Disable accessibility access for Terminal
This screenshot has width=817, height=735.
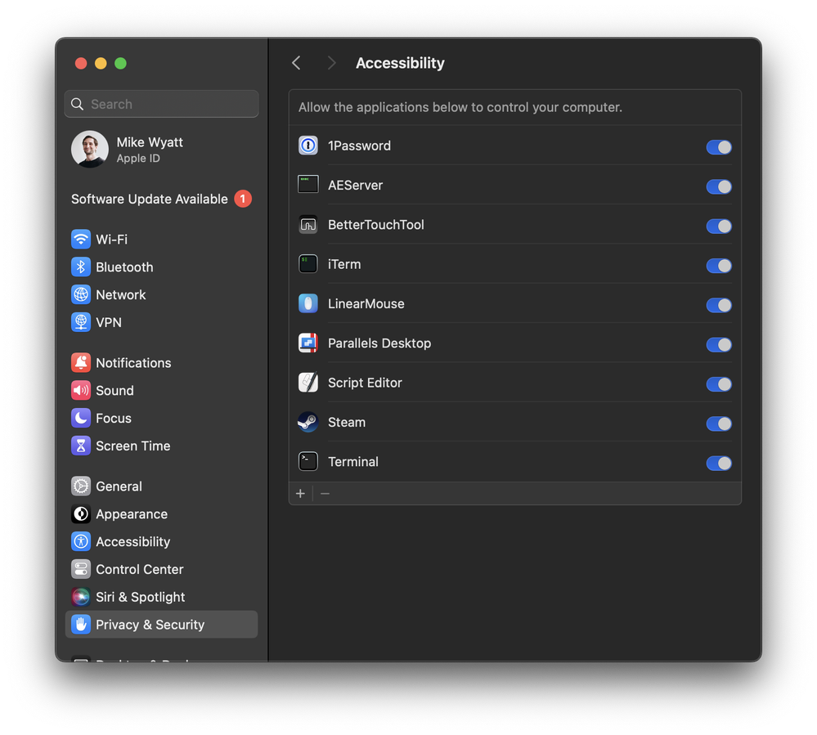[718, 464]
